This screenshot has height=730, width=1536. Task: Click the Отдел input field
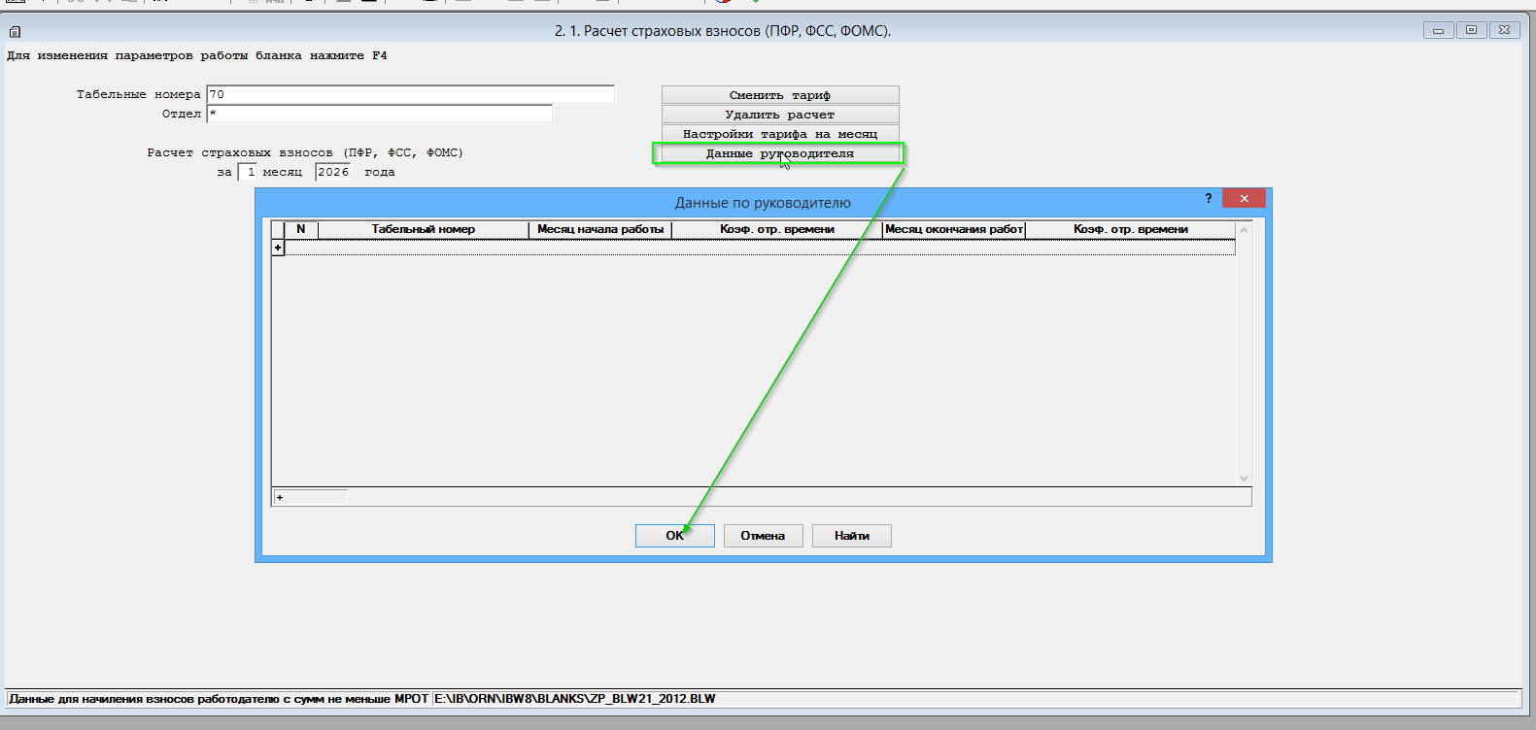(x=379, y=114)
